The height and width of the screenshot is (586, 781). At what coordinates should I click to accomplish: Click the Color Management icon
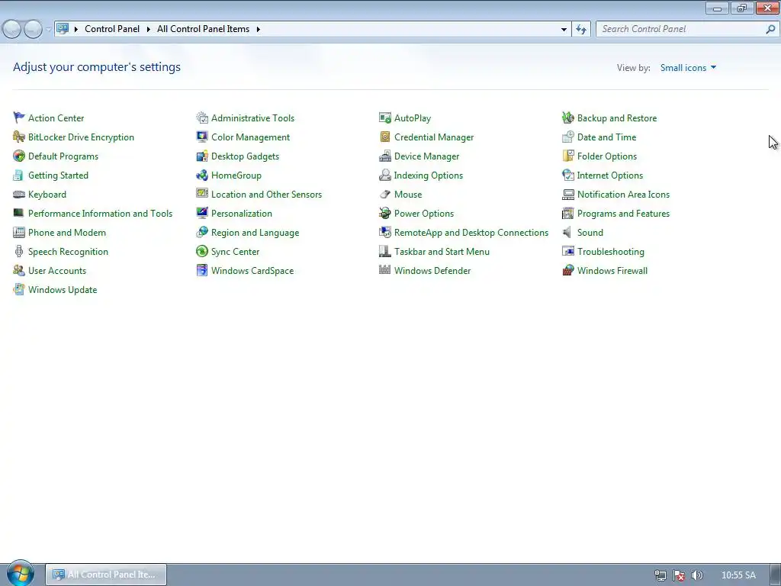(x=201, y=137)
